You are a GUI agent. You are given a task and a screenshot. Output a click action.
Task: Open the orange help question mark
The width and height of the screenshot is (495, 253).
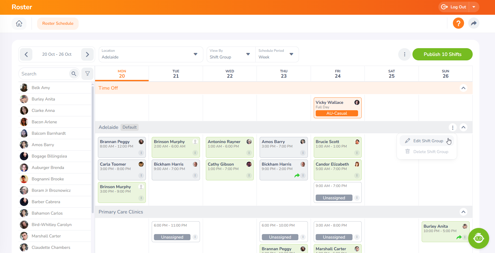(x=458, y=23)
